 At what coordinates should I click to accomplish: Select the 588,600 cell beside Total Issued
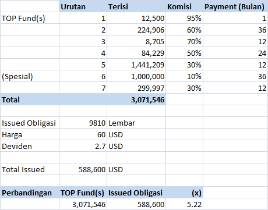[x=83, y=169]
